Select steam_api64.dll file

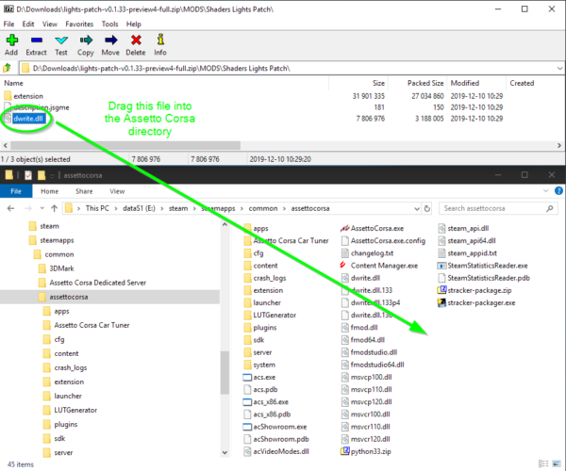pyautogui.click(x=467, y=241)
